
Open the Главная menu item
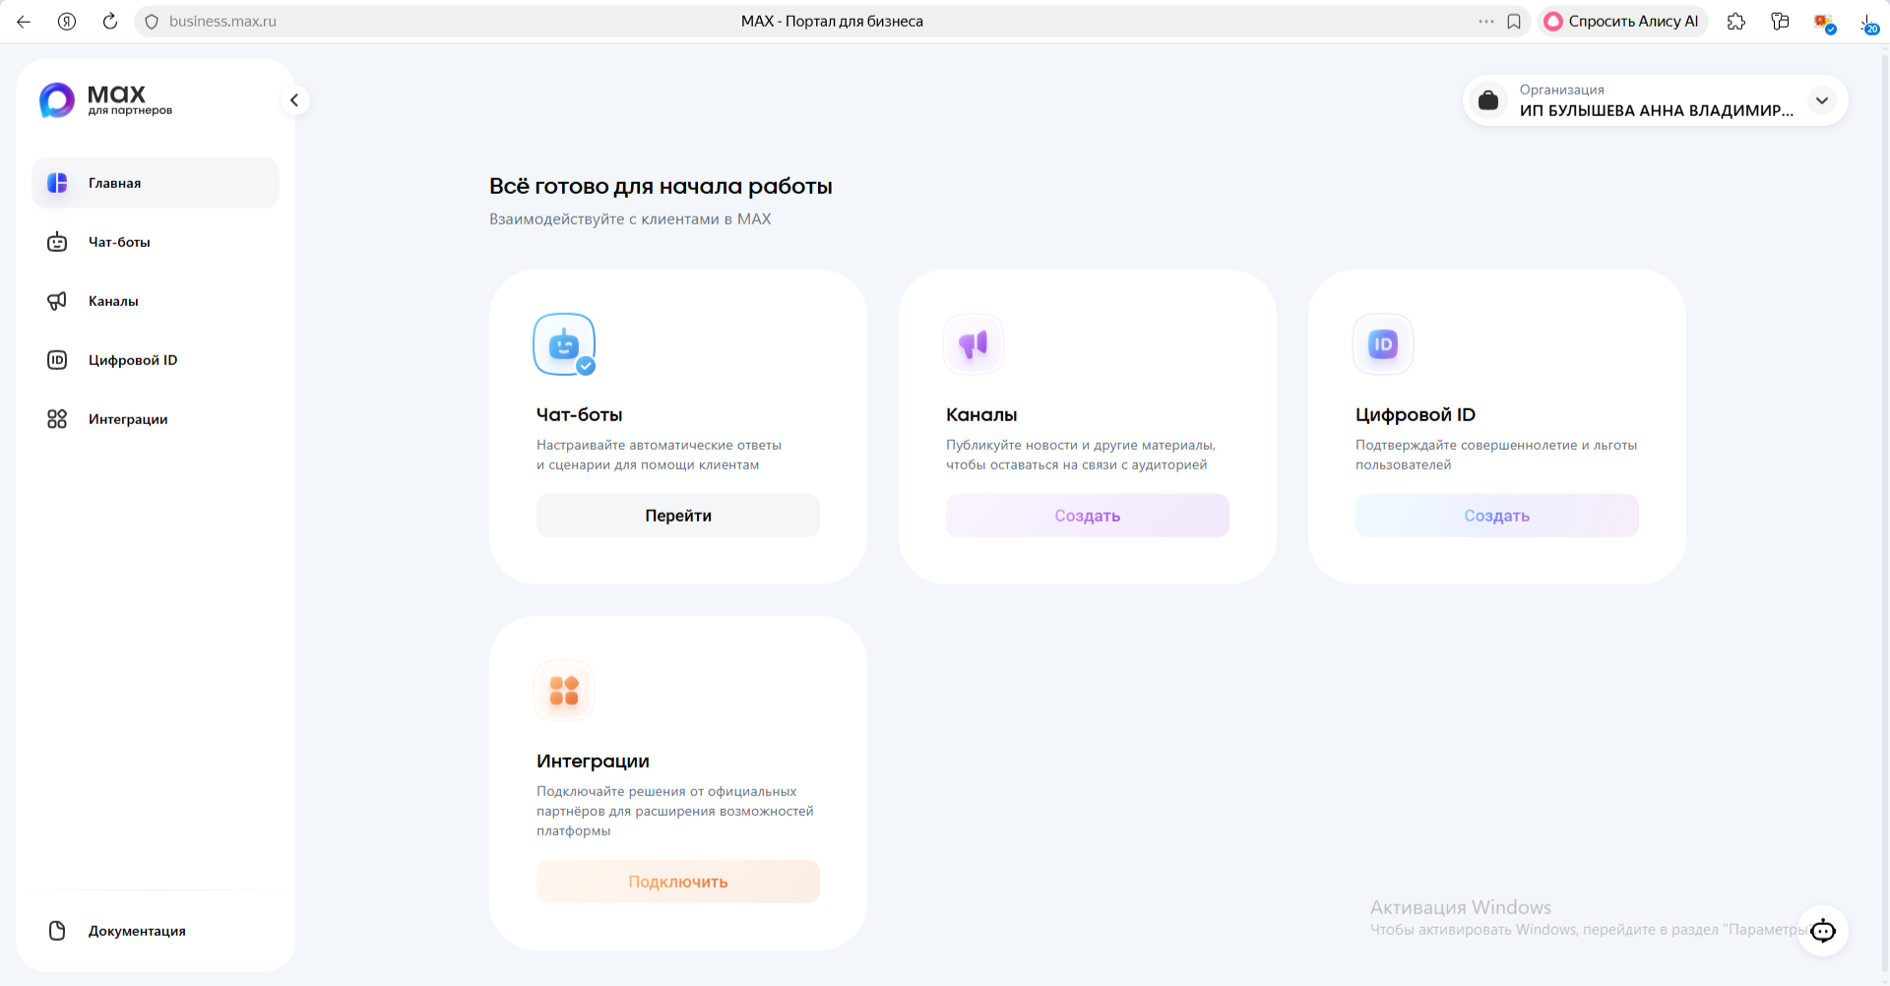click(156, 183)
